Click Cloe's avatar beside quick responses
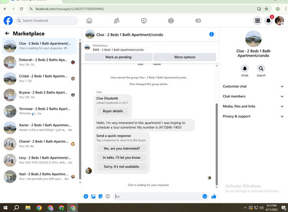Screen dimensions: 288x212 89,171
